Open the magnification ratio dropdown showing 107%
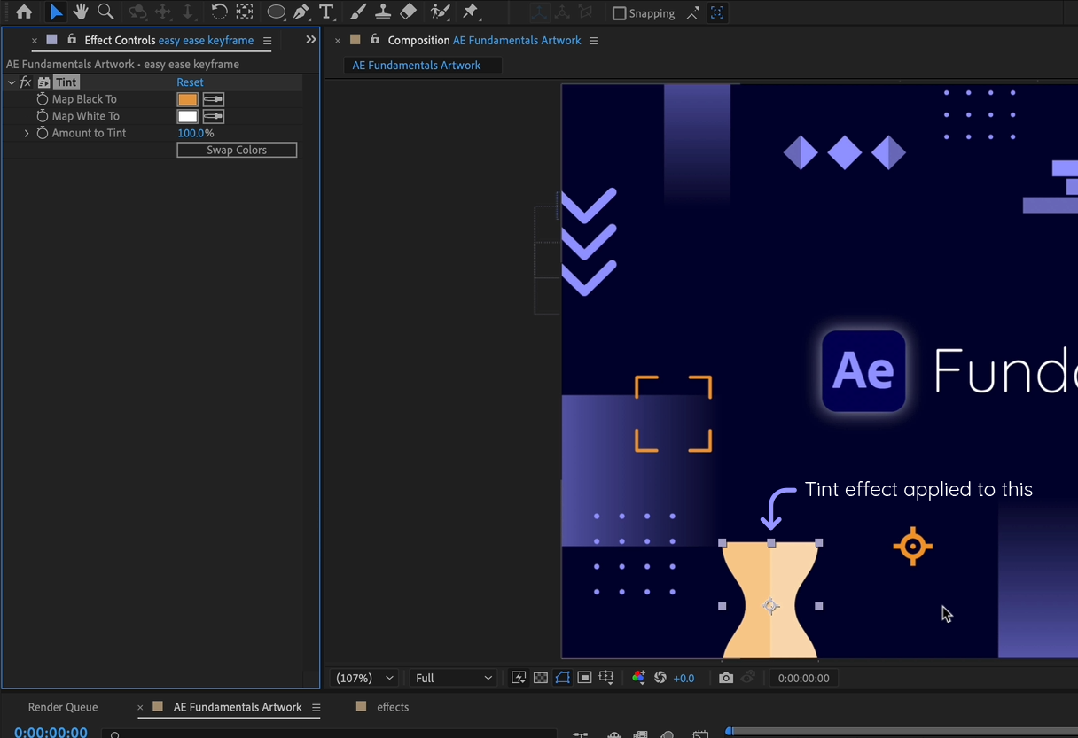Viewport: 1078px width, 738px height. (x=363, y=677)
